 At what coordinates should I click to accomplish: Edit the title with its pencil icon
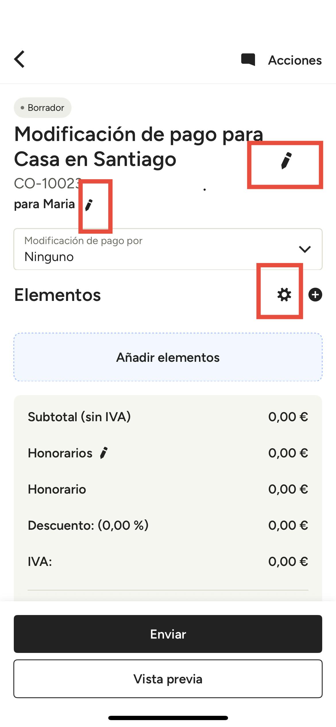click(x=286, y=161)
